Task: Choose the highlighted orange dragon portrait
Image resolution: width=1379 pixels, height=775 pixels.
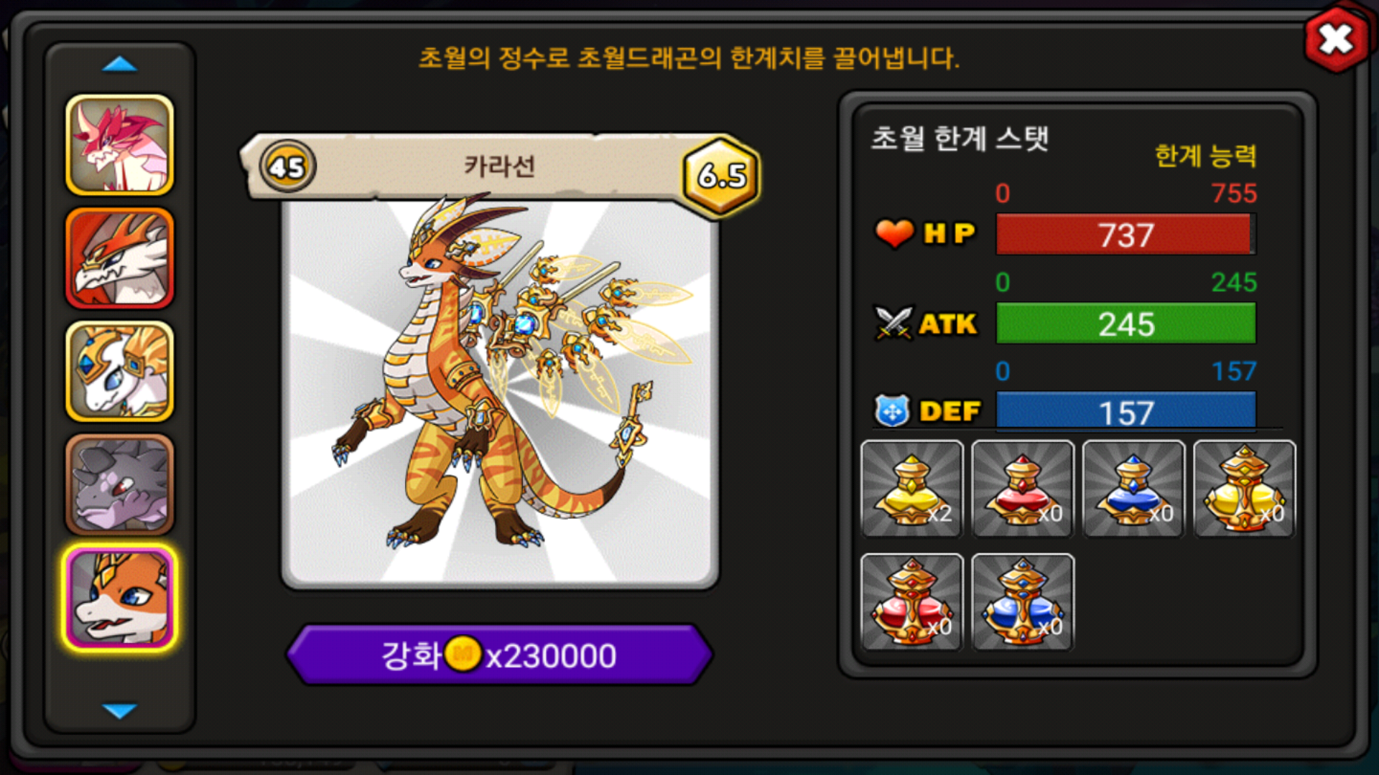Action: 120,598
